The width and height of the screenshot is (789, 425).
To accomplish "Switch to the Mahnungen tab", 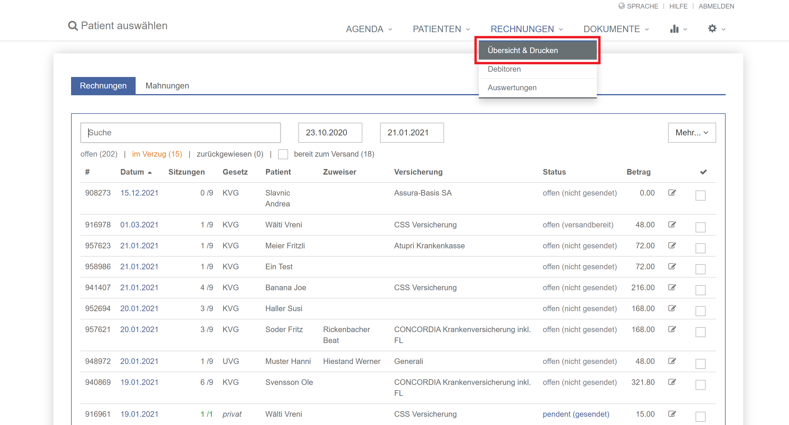I will click(167, 86).
